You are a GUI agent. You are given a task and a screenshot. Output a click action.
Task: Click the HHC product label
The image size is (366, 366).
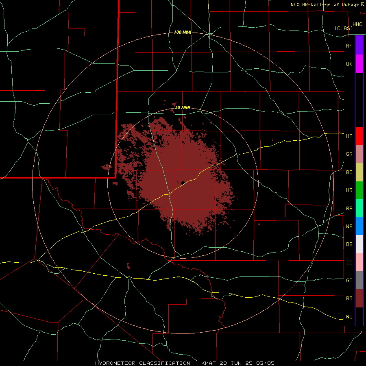coord(357,24)
